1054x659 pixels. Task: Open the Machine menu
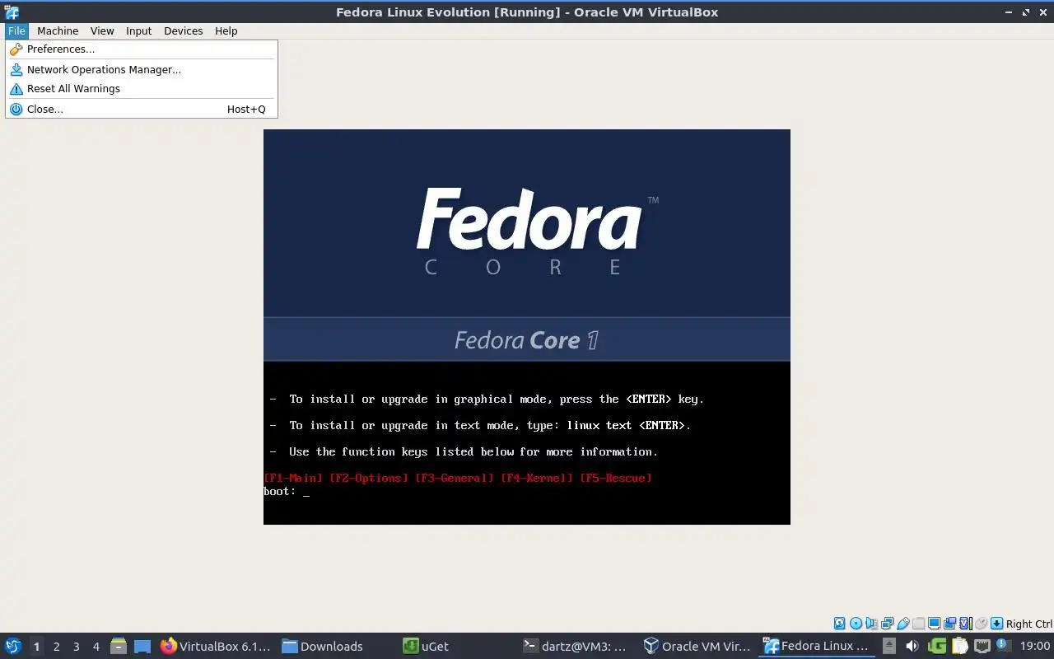point(58,30)
